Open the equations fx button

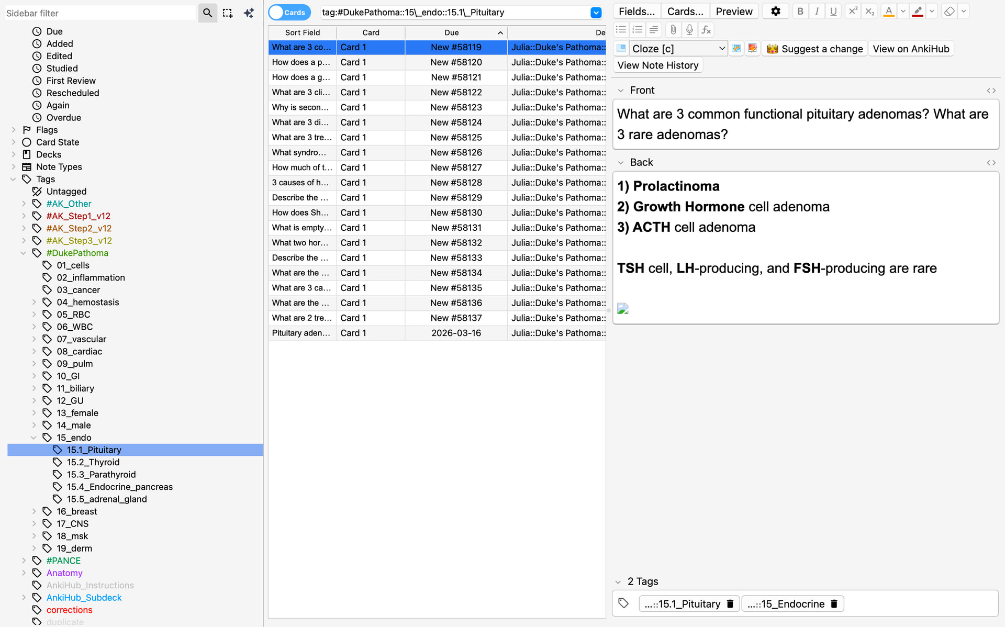pyautogui.click(x=706, y=30)
